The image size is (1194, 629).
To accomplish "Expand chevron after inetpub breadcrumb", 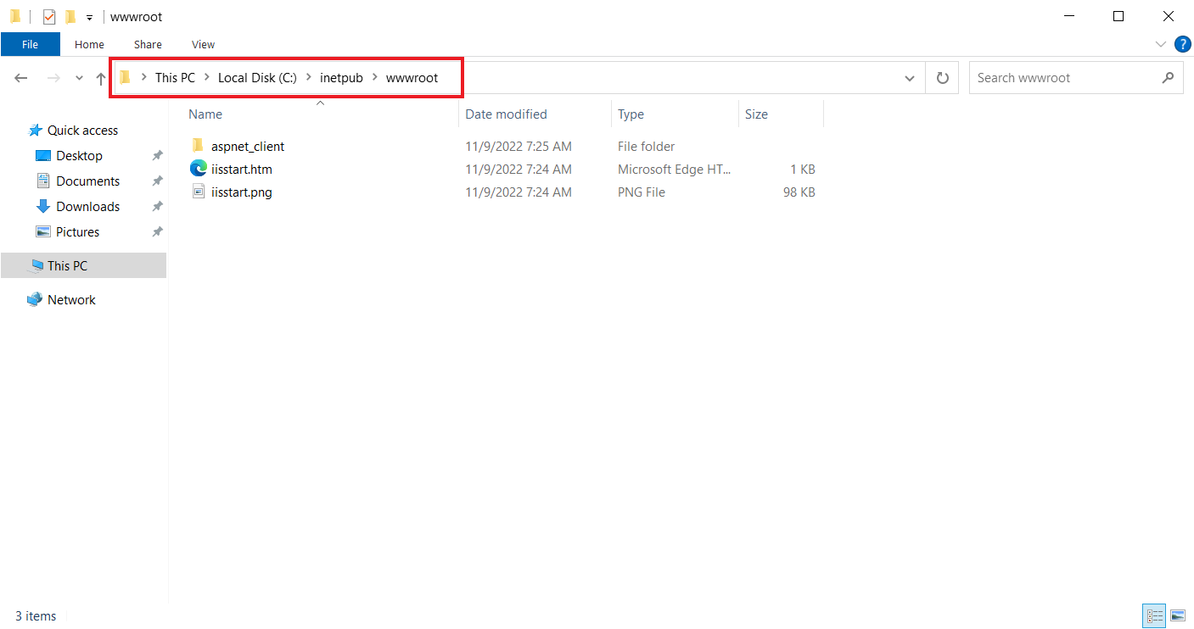I will tap(375, 77).
